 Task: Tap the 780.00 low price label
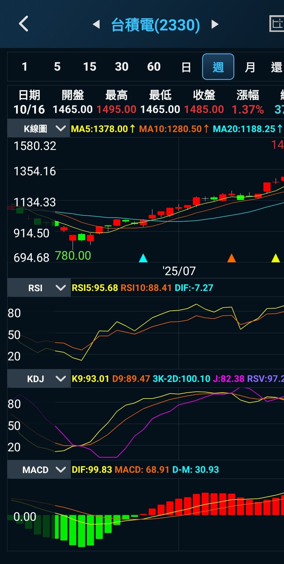(73, 256)
